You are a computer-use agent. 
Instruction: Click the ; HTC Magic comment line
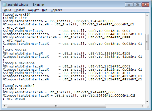[x=14, y=41]
